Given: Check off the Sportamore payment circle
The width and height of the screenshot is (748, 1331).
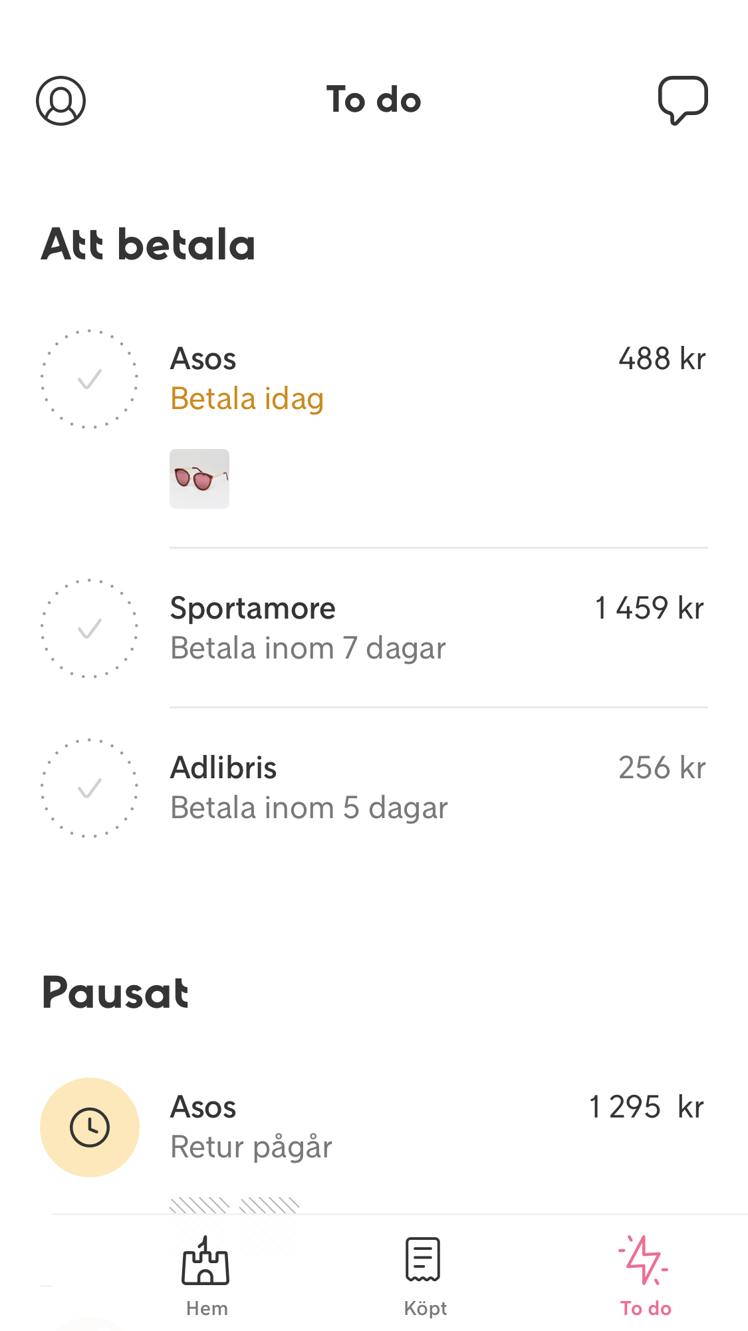Looking at the screenshot, I should click(x=90, y=629).
